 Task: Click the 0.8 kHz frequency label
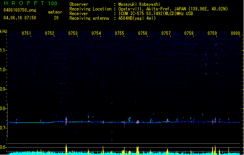tap(3, 108)
